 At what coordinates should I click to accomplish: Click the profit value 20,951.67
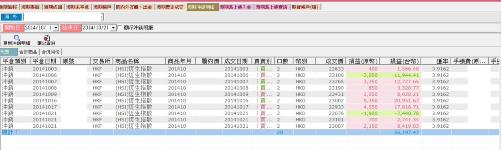tap(406, 101)
